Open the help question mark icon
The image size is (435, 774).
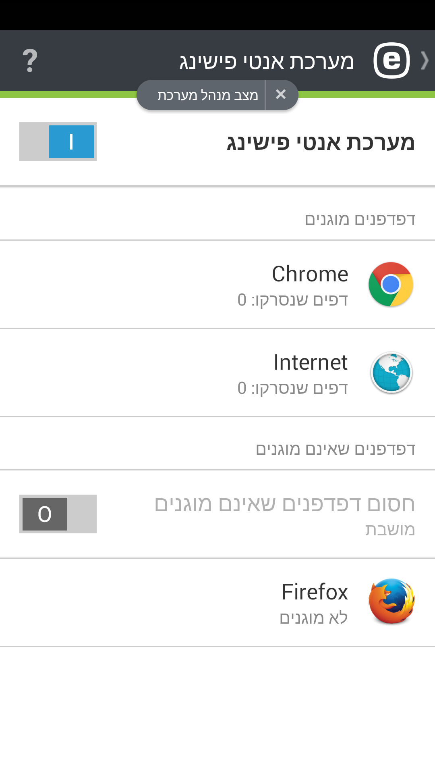pos(30,60)
